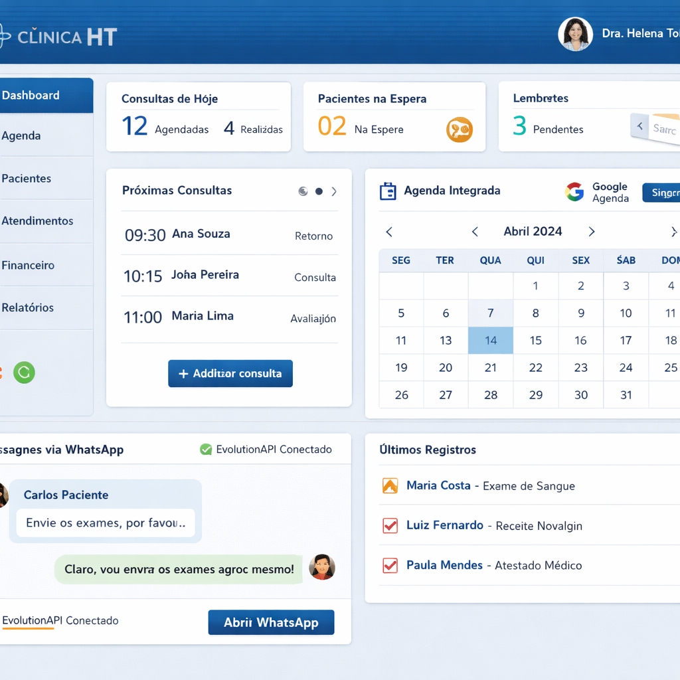Image resolution: width=680 pixels, height=680 pixels.
Task: Click the green EvolutionAPI connected check icon
Action: click(206, 450)
